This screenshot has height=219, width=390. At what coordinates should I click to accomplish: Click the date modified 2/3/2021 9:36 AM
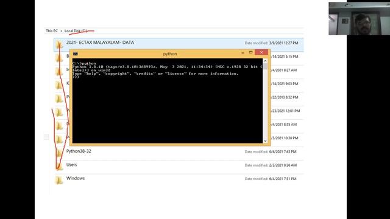tap(283, 165)
